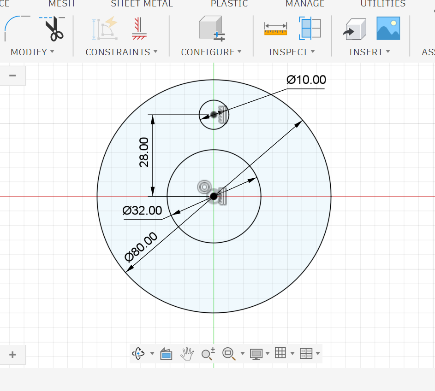The width and height of the screenshot is (435, 391).
Task: Click the Insert Derive box-arrow icon
Action: click(355, 29)
